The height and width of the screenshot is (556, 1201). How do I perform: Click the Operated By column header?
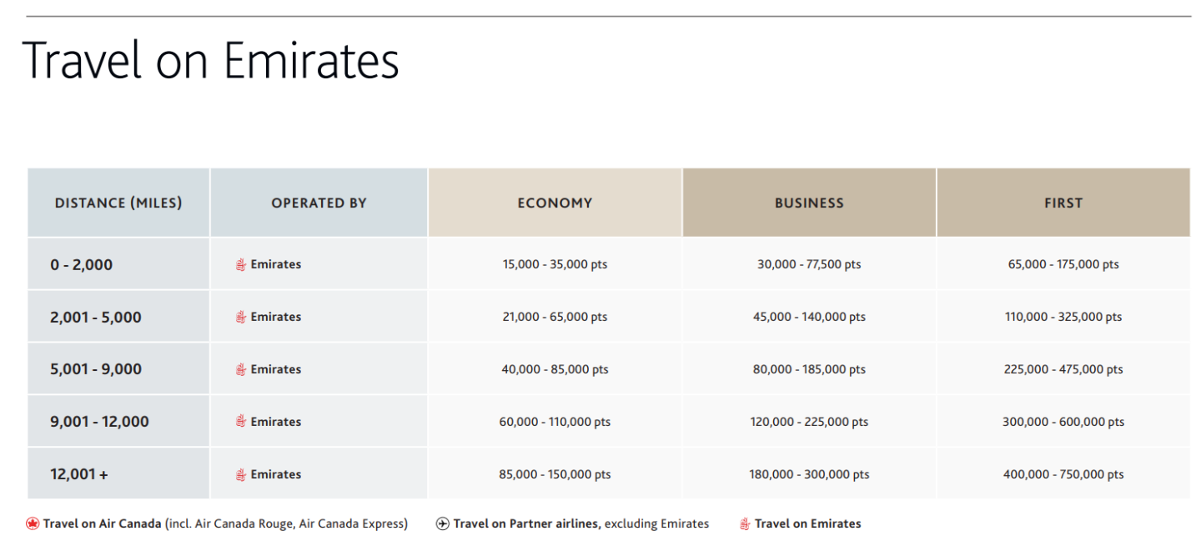pyautogui.click(x=319, y=203)
